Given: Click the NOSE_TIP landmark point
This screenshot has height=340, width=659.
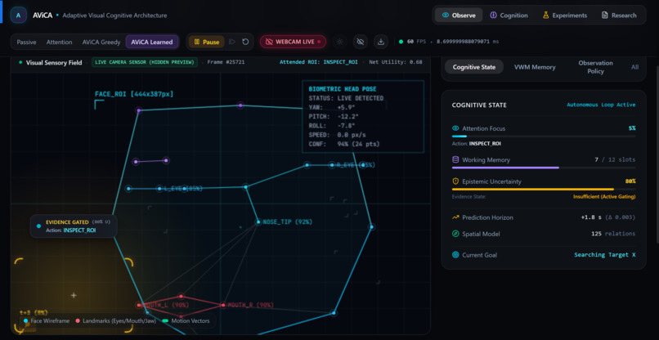Looking at the screenshot, I should click(x=259, y=222).
